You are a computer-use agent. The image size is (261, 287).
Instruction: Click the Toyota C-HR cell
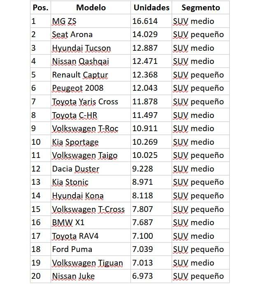coord(91,115)
